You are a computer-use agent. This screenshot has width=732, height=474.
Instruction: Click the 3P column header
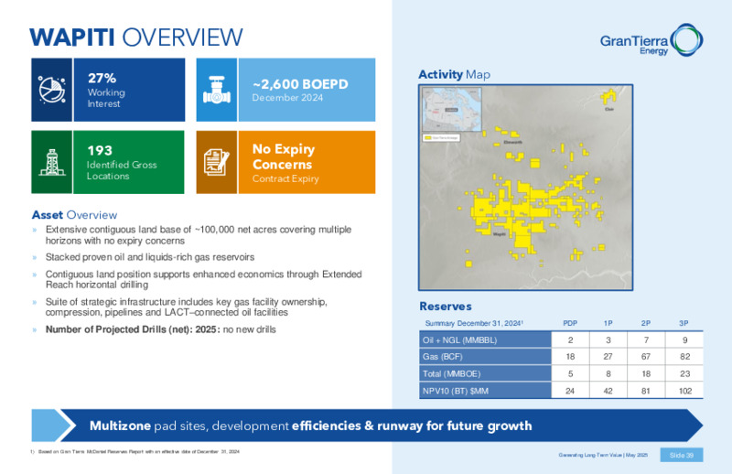(x=684, y=323)
